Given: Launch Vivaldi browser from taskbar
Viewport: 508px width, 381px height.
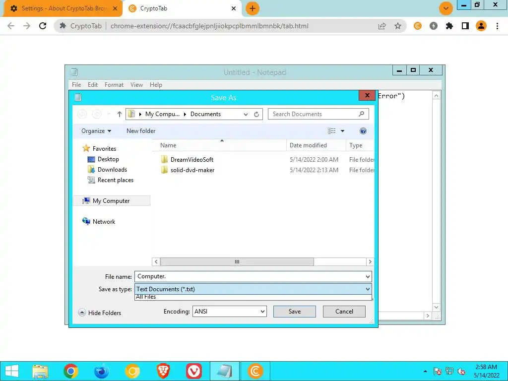Looking at the screenshot, I should point(194,371).
